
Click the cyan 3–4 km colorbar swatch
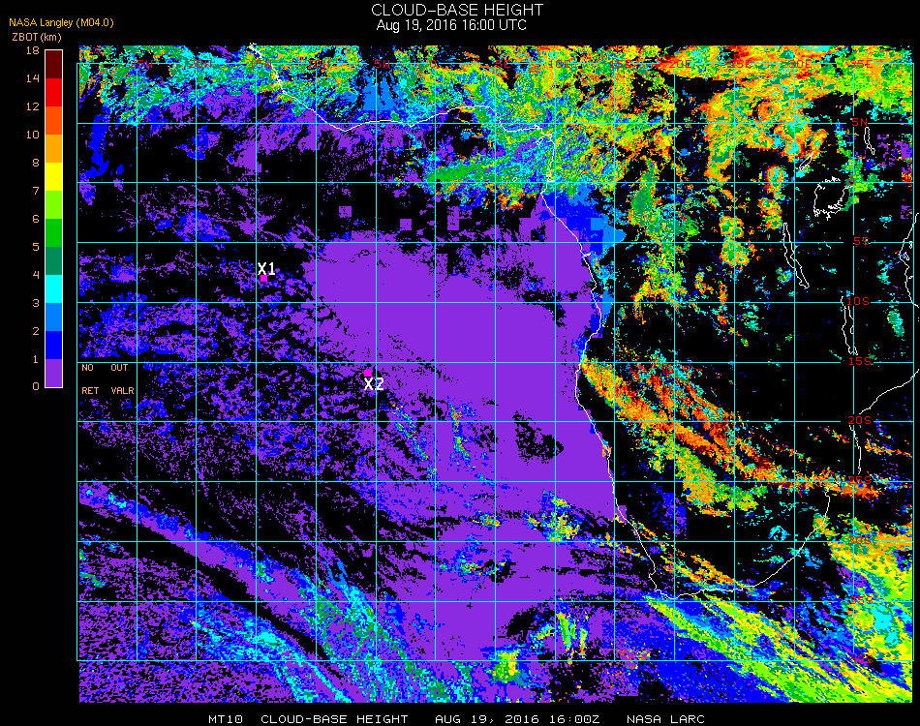53,289
